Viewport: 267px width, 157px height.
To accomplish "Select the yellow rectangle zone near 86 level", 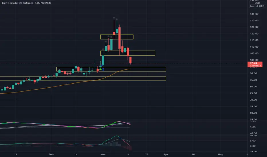I will 83,78.
